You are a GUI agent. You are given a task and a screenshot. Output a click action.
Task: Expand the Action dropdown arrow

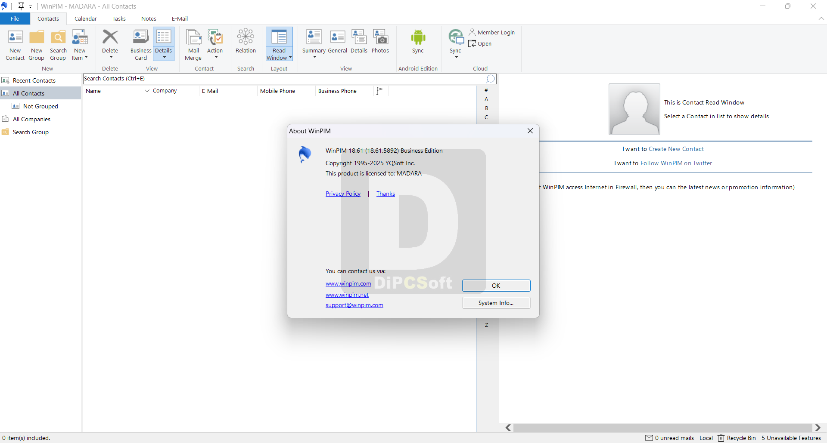[216, 57]
